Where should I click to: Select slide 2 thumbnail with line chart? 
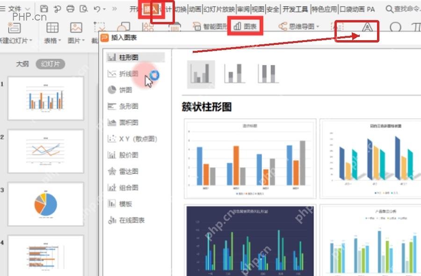[x=46, y=151]
